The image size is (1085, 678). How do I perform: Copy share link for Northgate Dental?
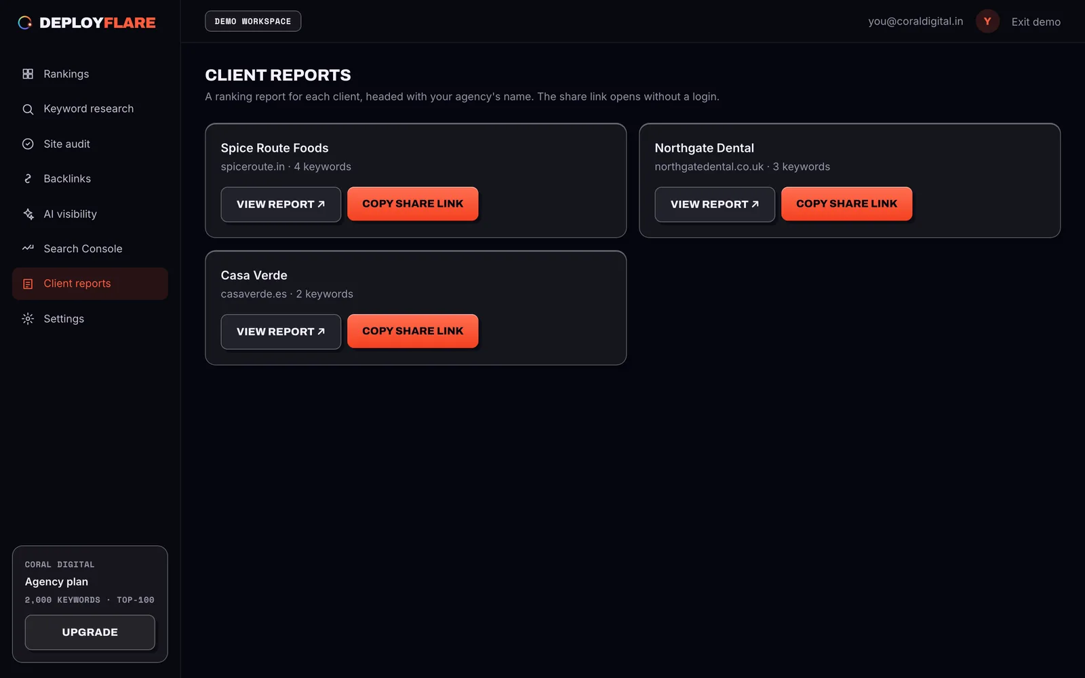tap(847, 203)
